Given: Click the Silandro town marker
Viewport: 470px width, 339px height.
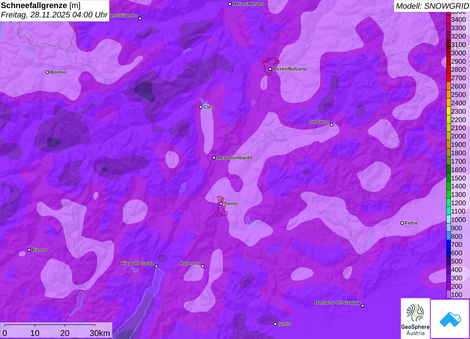Looking at the screenshot, I should (140, 18).
